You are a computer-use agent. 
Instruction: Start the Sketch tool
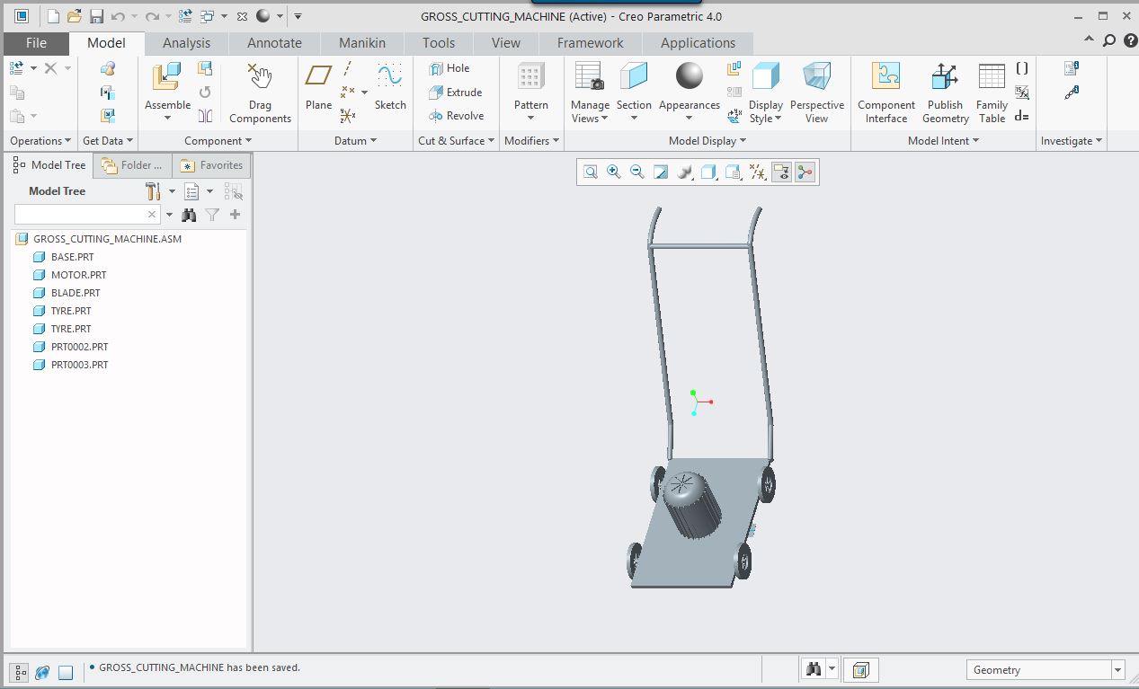pos(390,75)
